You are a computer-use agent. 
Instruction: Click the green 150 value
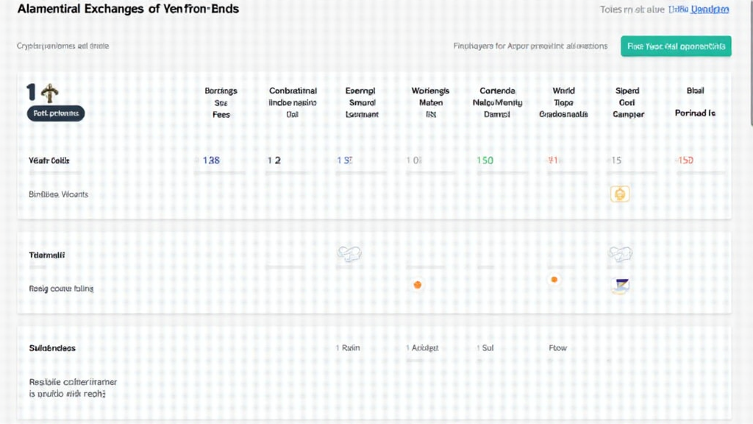pos(485,160)
